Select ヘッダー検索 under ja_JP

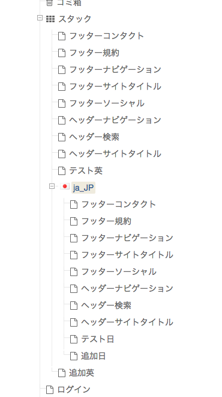[106, 306]
